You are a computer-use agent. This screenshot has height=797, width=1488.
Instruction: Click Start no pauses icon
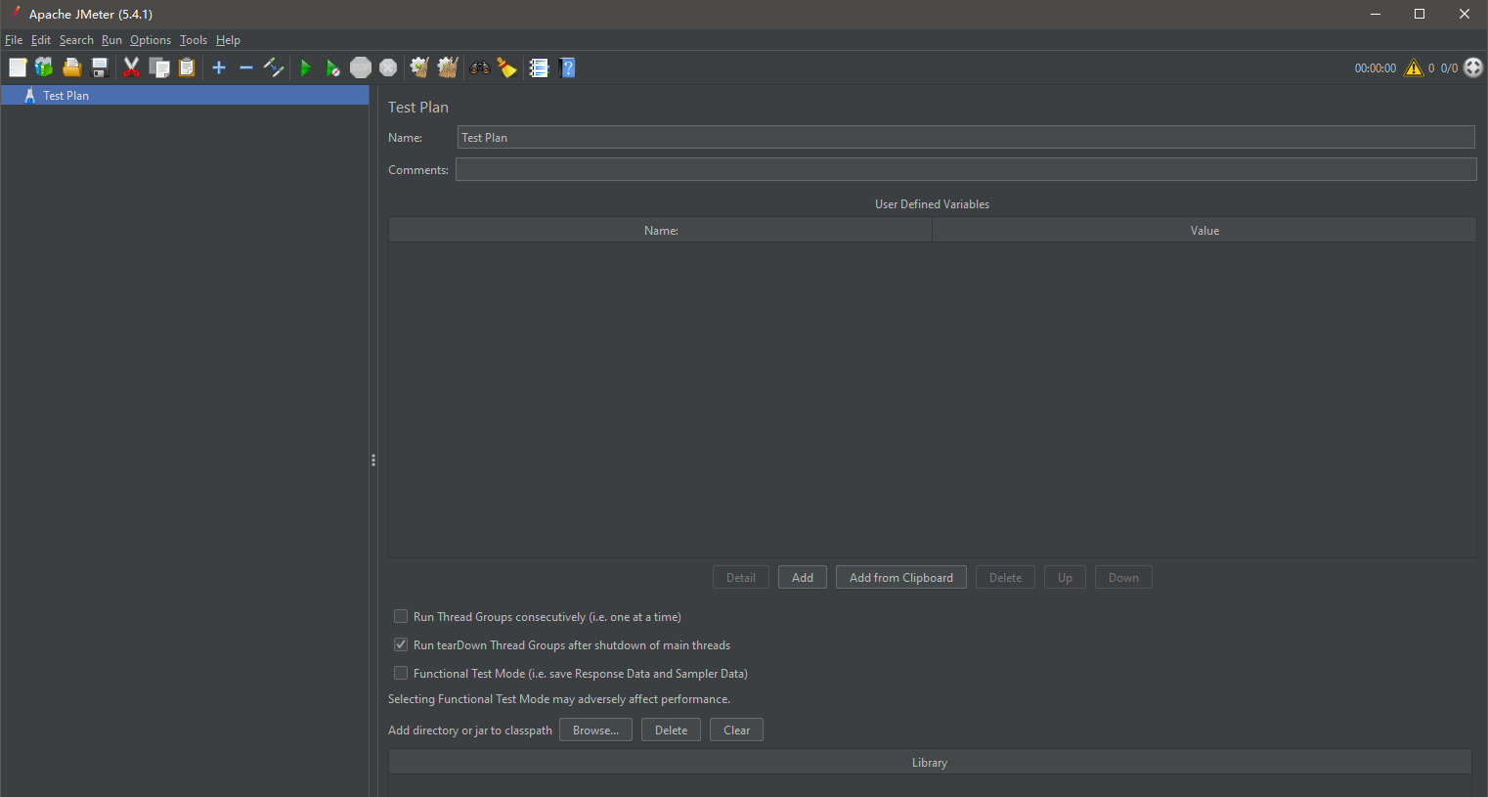click(x=333, y=67)
